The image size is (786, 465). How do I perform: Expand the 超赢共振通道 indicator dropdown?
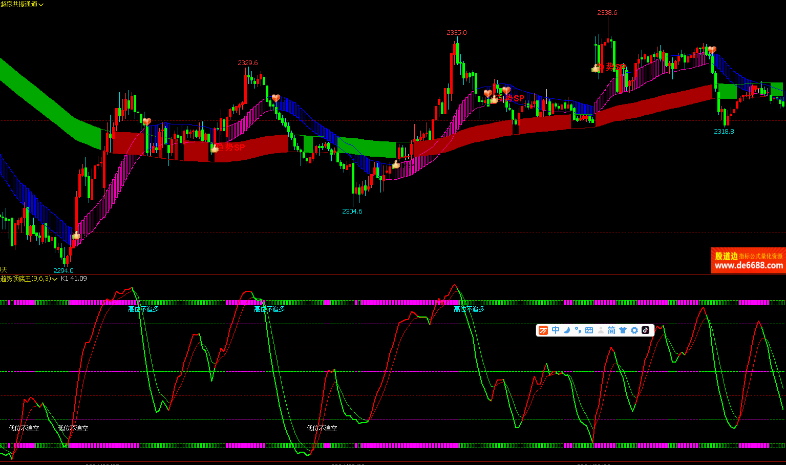click(x=41, y=5)
